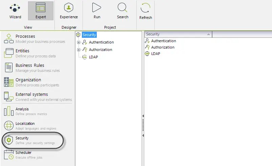
Task: Click the Organization label
Action: tap(28, 80)
